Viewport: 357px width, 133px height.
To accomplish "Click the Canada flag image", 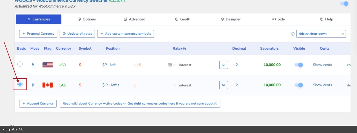I will click(x=48, y=85).
